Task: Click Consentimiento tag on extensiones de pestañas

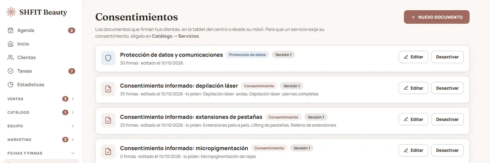Action: pos(284,117)
